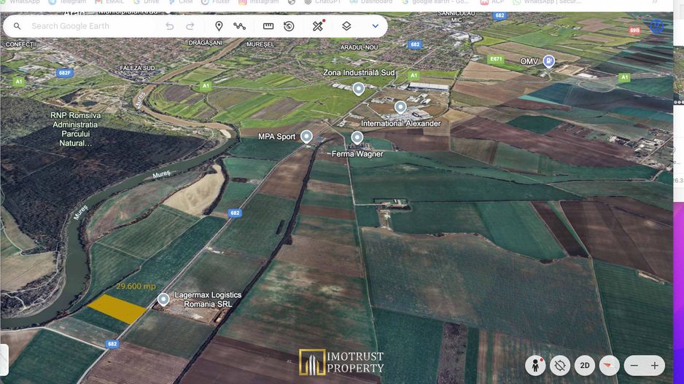Select the yellow 29.600 mp land polygon
Viewport: 684px width, 384px height.
click(x=117, y=309)
